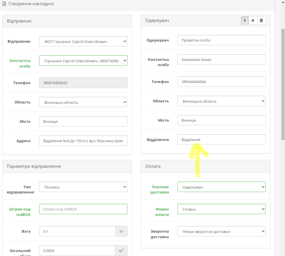Open sender Область dropdown

83,102
